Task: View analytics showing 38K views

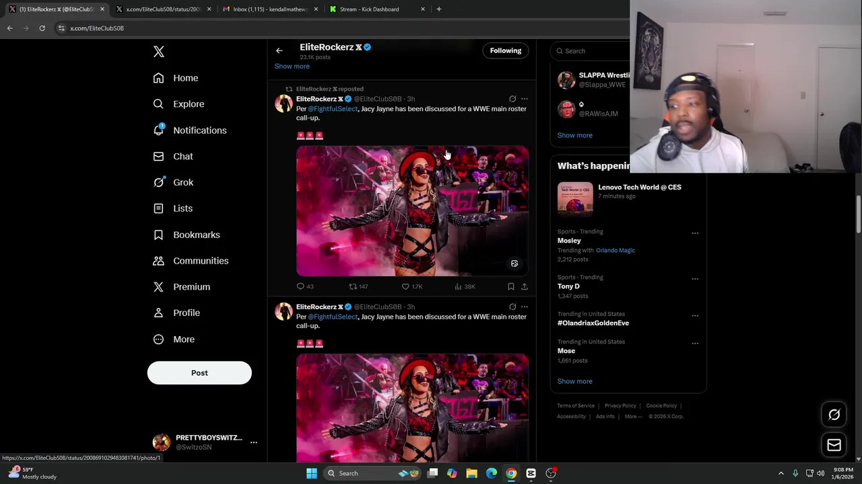Action: coord(465,286)
